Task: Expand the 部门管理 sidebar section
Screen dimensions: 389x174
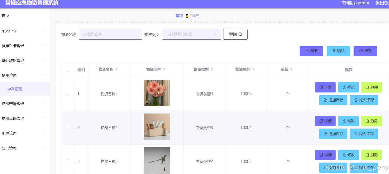Action: (x=25, y=148)
